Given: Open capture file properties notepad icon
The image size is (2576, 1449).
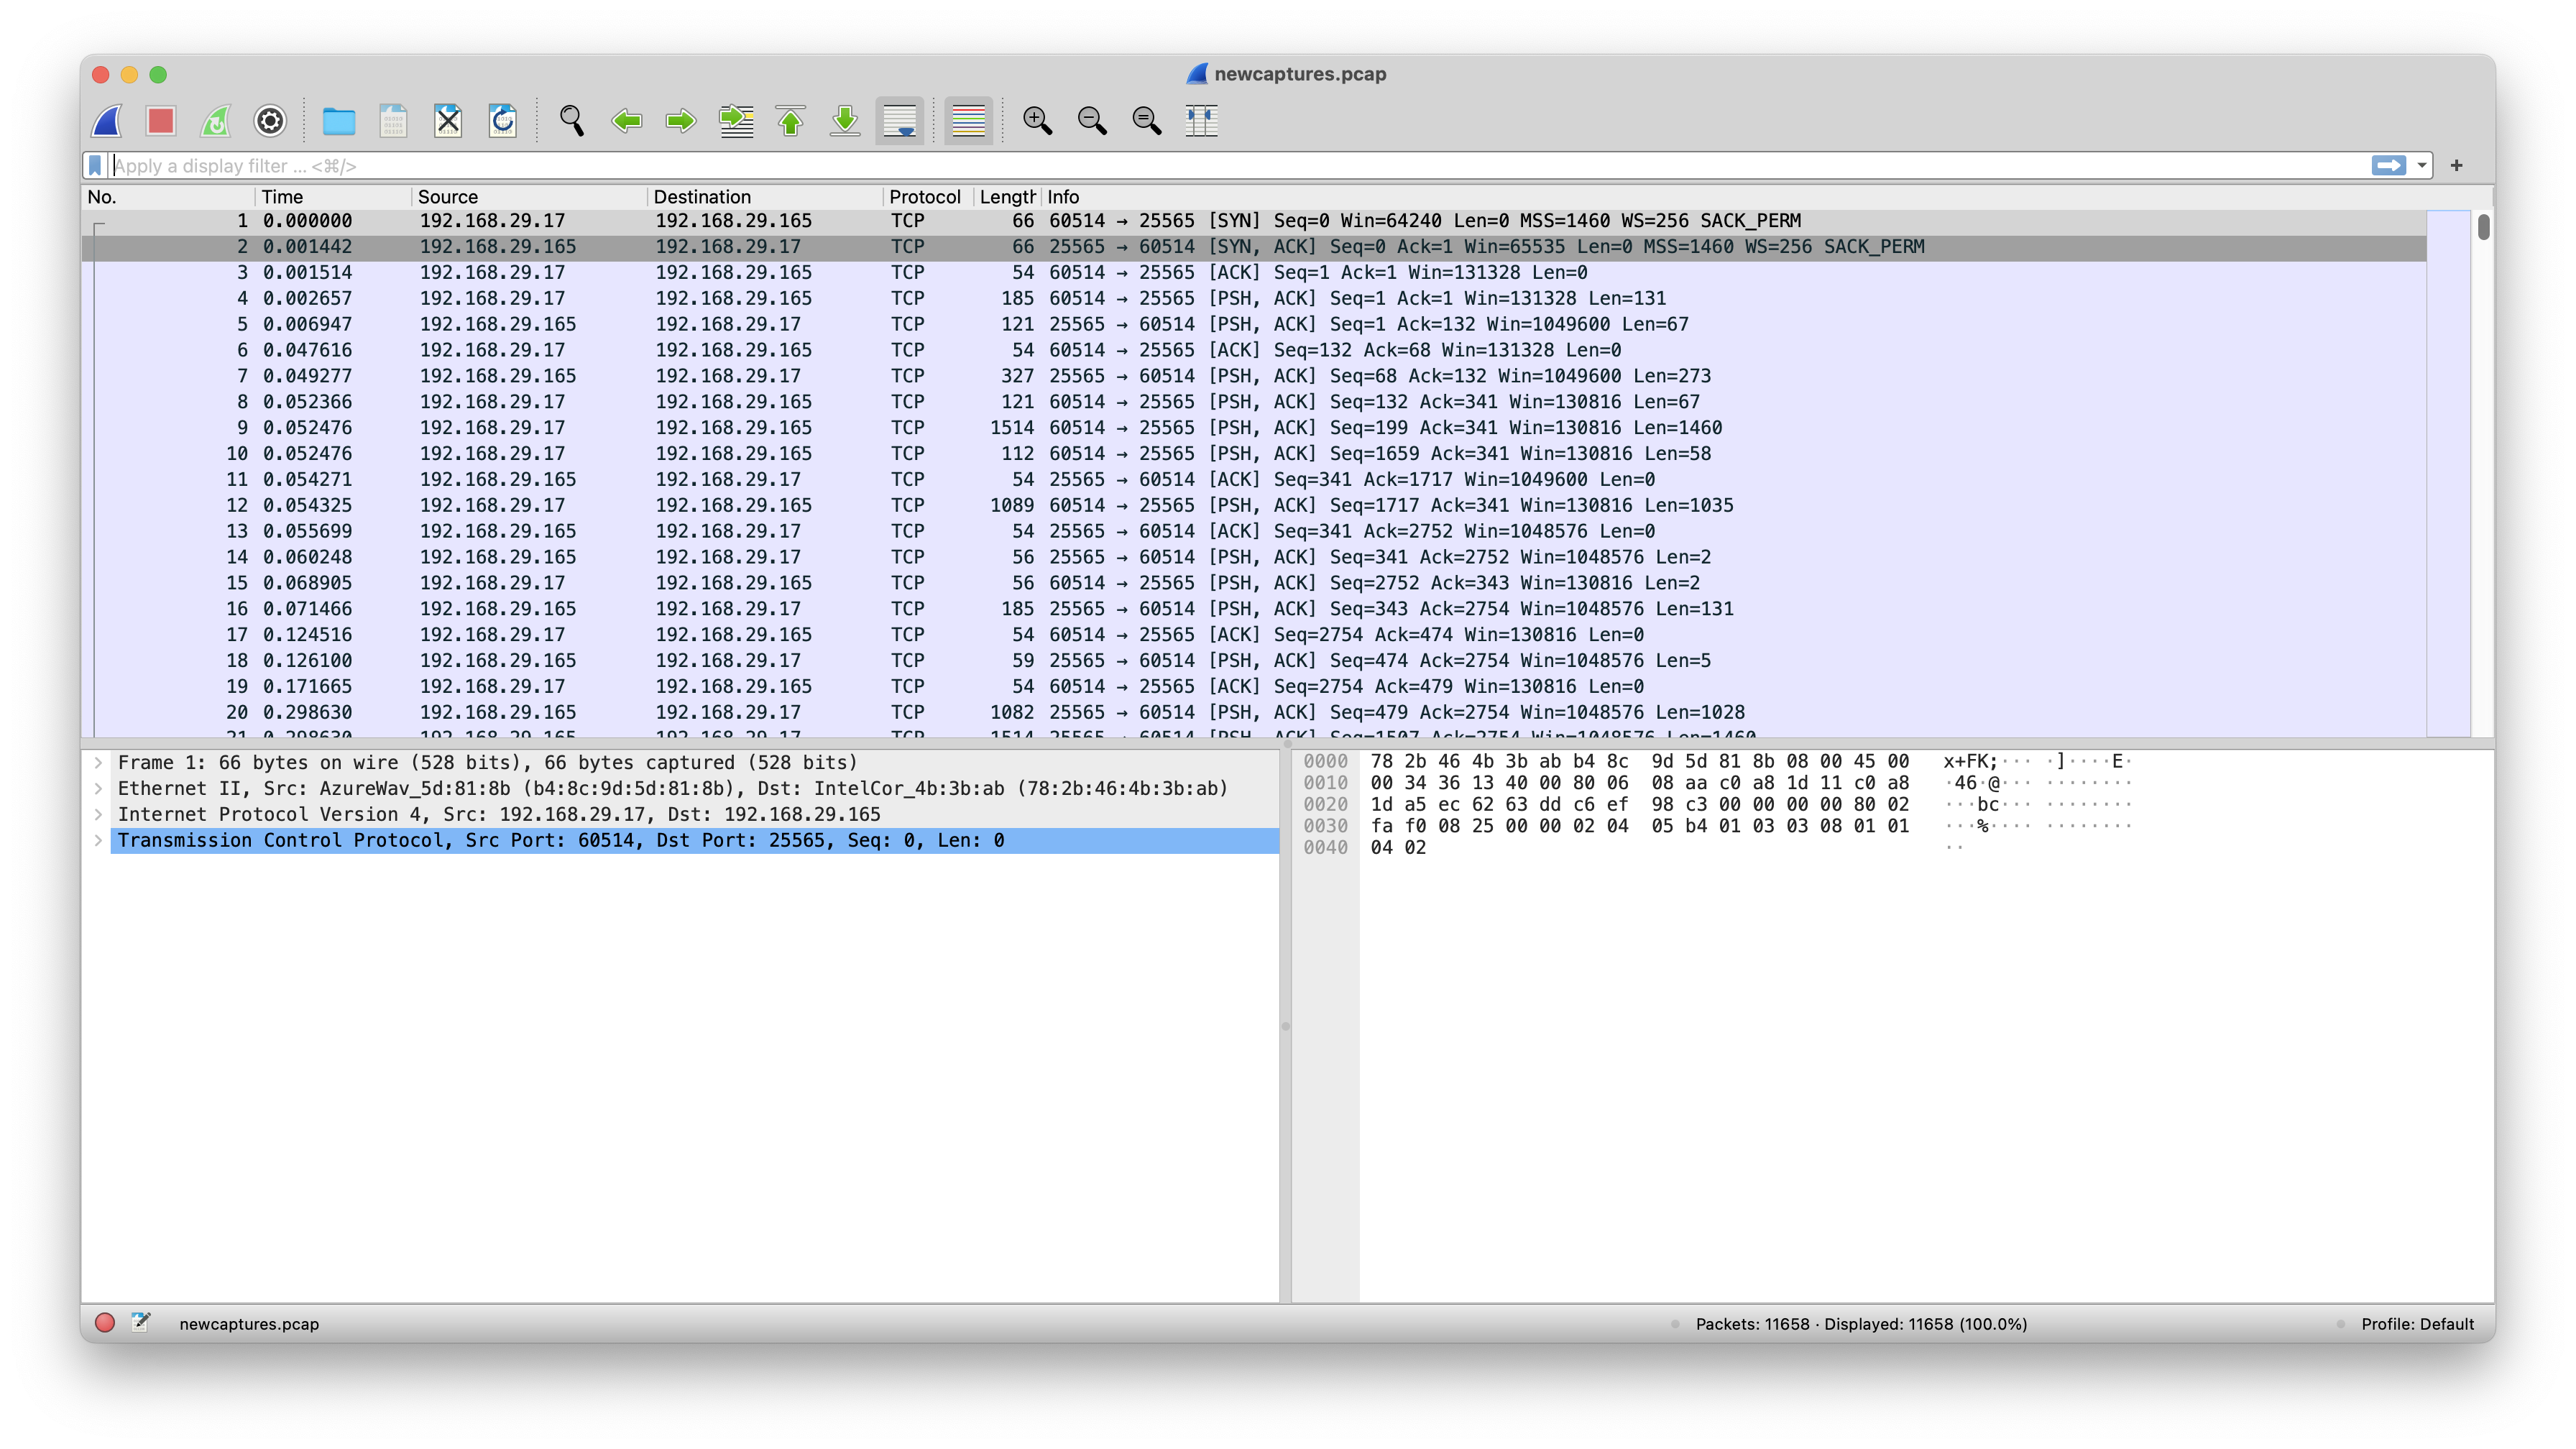Looking at the screenshot, I should point(141,1323).
